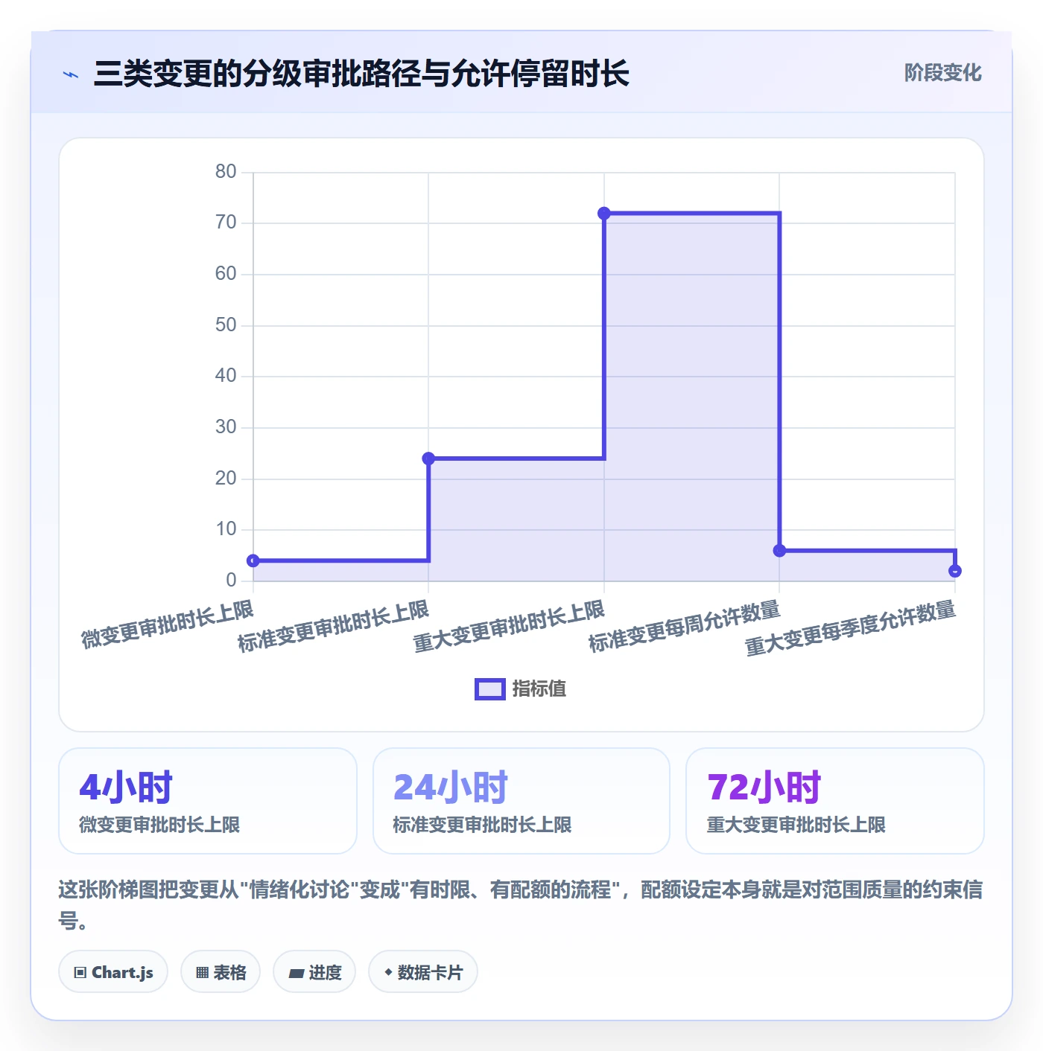This screenshot has width=1043, height=1051.
Task: Click the paragraph beginning 这张阶梯图把变更
Action: click(521, 905)
